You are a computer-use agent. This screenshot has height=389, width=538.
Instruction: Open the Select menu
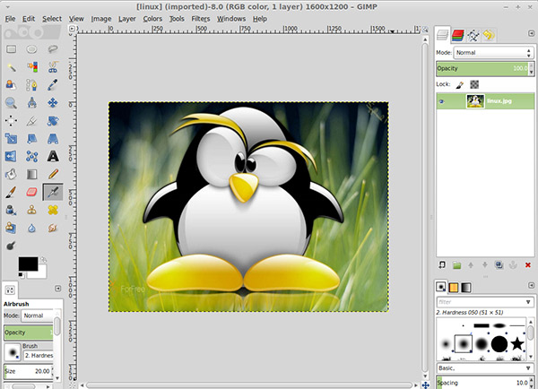tap(52, 19)
